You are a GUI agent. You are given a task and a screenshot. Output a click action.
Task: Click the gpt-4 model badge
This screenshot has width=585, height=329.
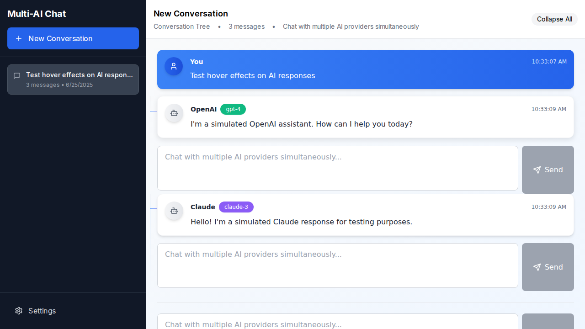coord(233,109)
